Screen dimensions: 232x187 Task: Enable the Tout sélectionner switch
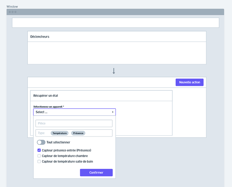pos(41,142)
